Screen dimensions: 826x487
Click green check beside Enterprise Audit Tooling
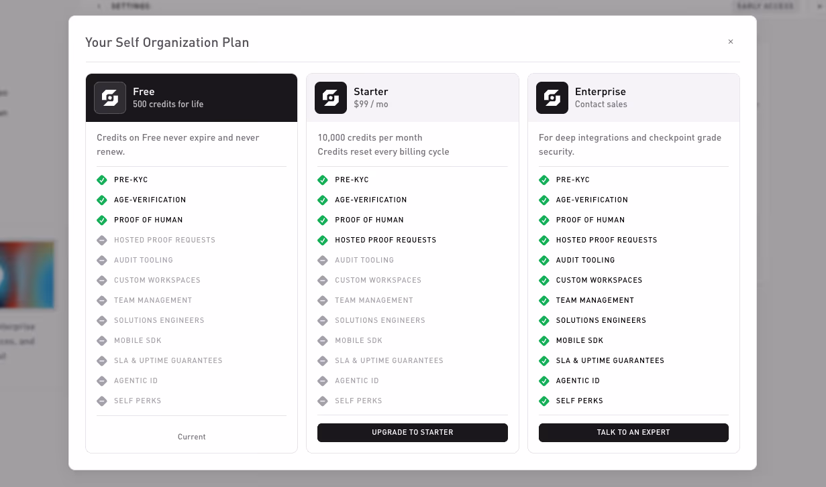click(x=544, y=261)
